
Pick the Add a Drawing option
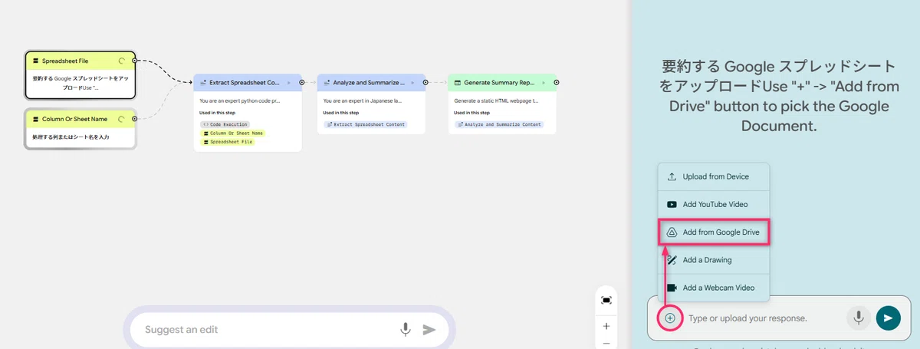click(713, 260)
